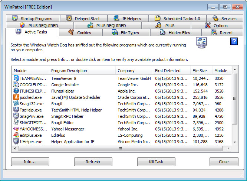Viewport: 247px width, 181px height.
Task: Open the PLUS REQUIRED tab with cube icon
Action: 40,25
